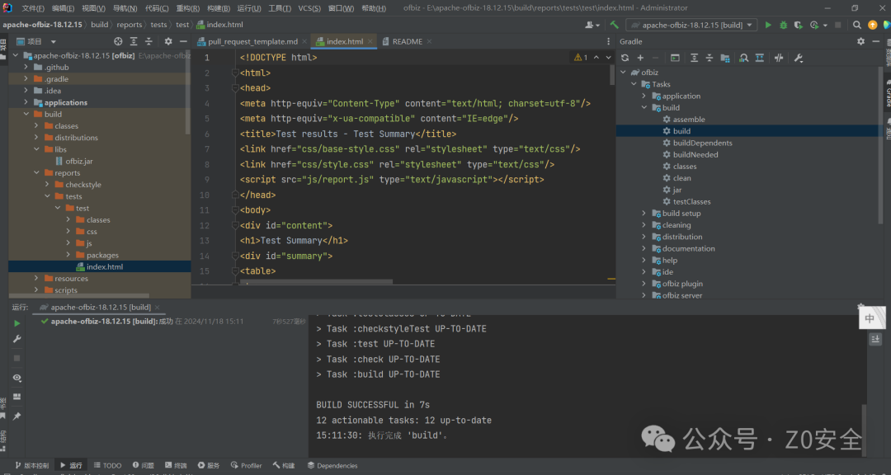This screenshot has width=891, height=475.
Task: Open the 代码(C) menu
Action: point(157,8)
